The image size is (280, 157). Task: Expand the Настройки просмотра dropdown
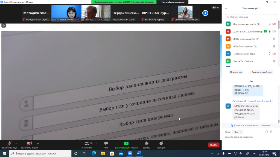pos(174,2)
